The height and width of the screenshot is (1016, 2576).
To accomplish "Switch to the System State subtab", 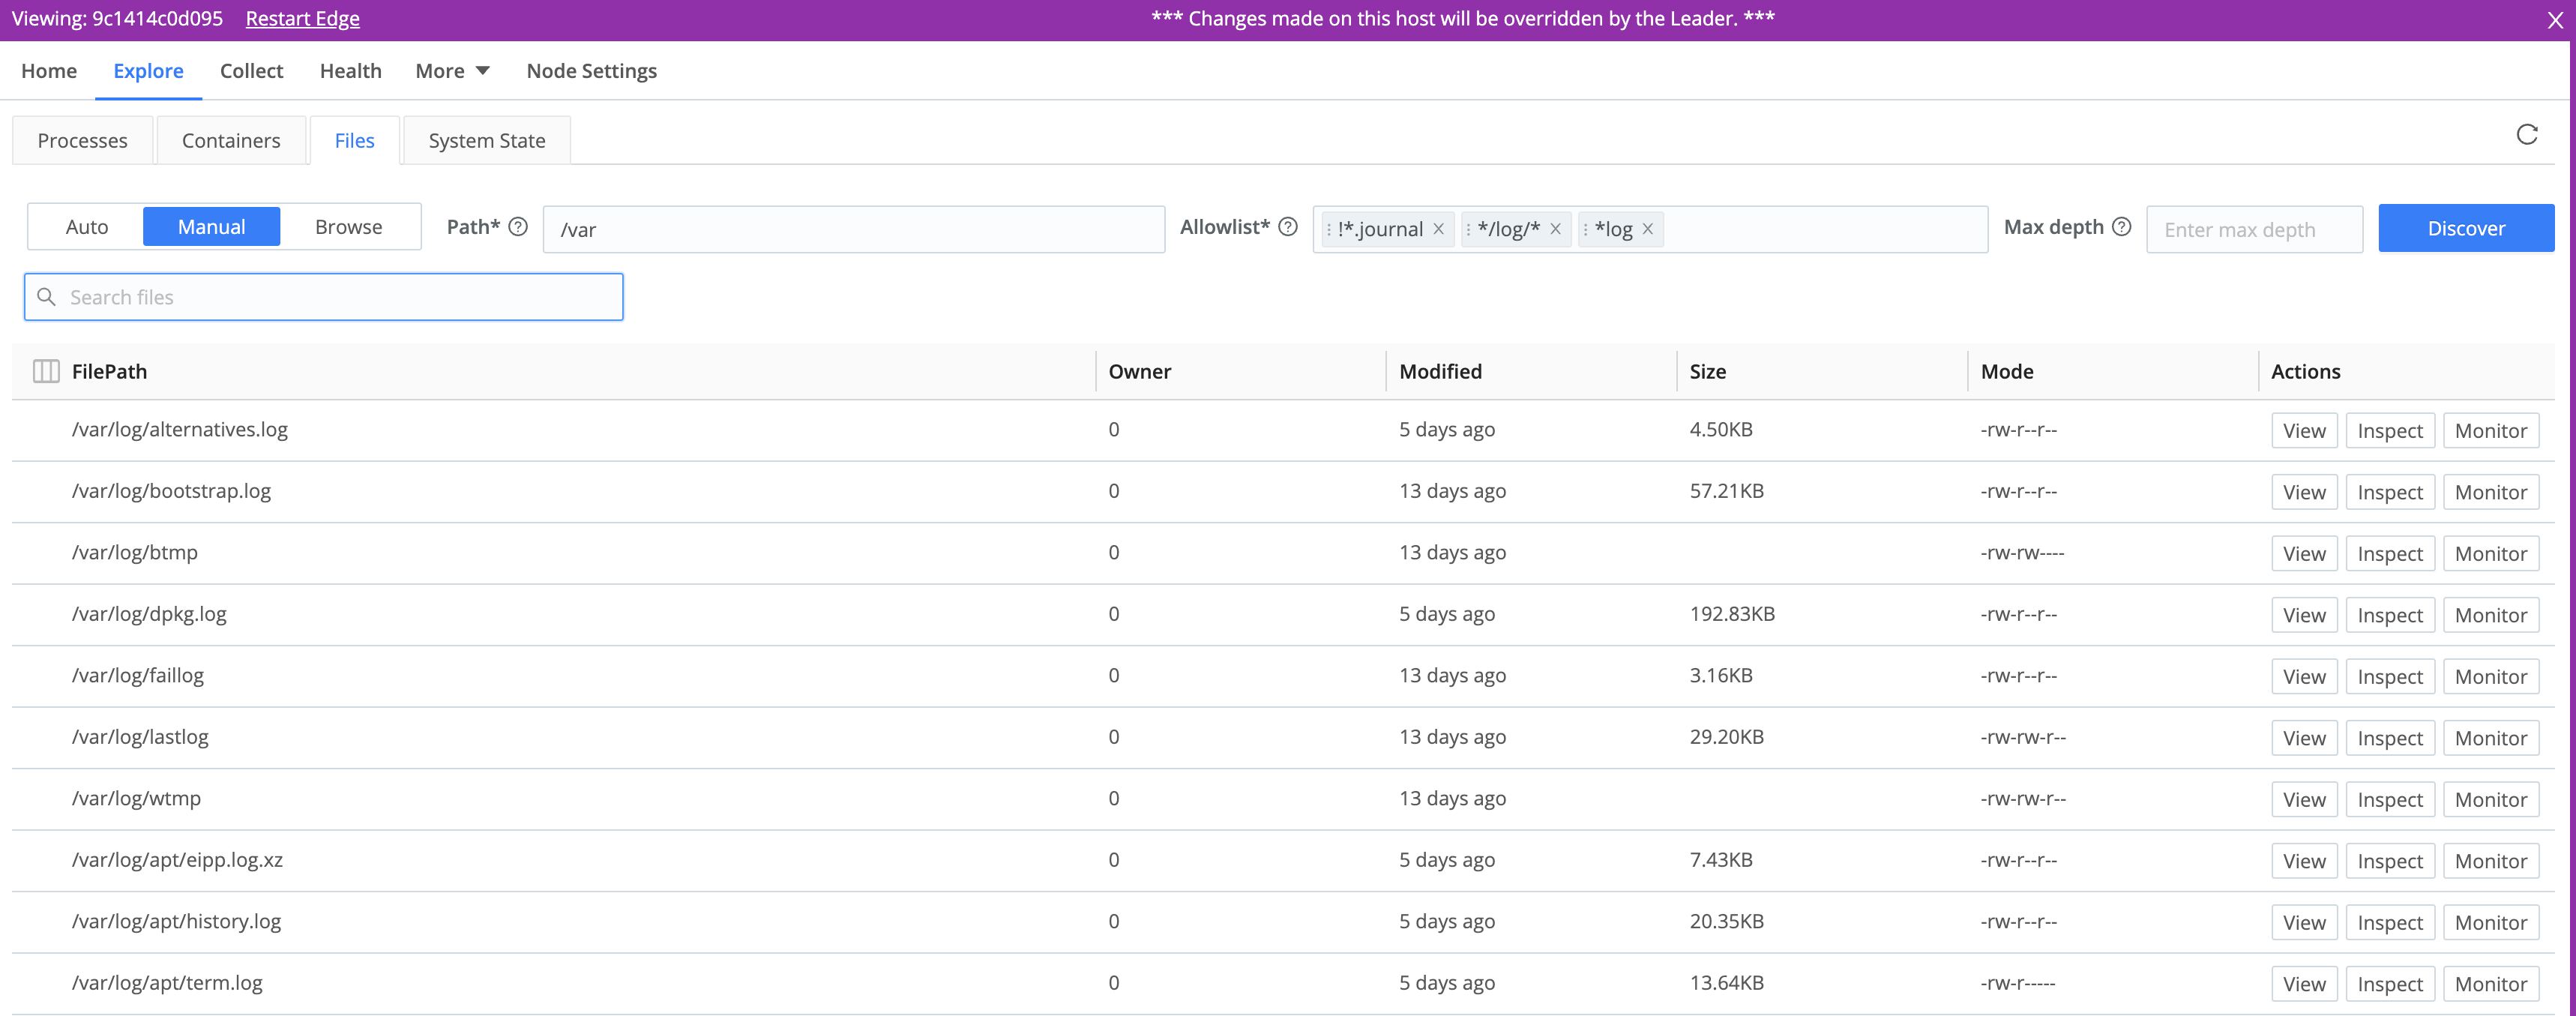I will (x=487, y=140).
